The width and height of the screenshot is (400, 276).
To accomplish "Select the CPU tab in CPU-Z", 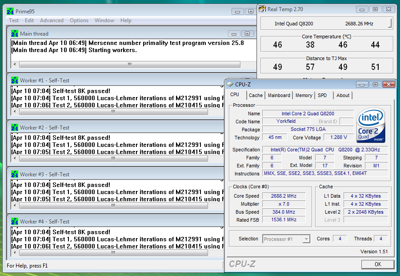I will click(235, 94).
